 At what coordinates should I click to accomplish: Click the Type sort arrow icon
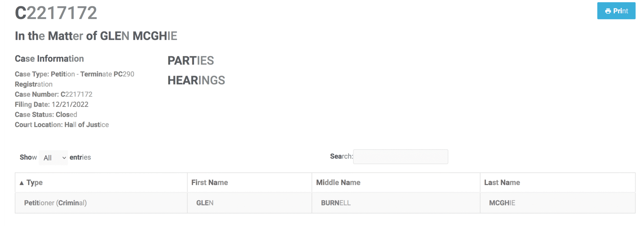(x=22, y=183)
